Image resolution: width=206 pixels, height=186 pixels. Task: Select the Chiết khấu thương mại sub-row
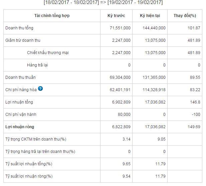click(48, 53)
